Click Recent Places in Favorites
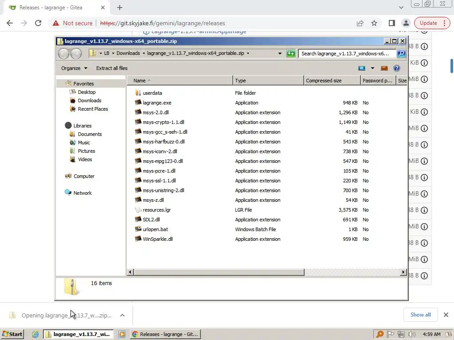The height and width of the screenshot is (340, 454). (x=93, y=109)
